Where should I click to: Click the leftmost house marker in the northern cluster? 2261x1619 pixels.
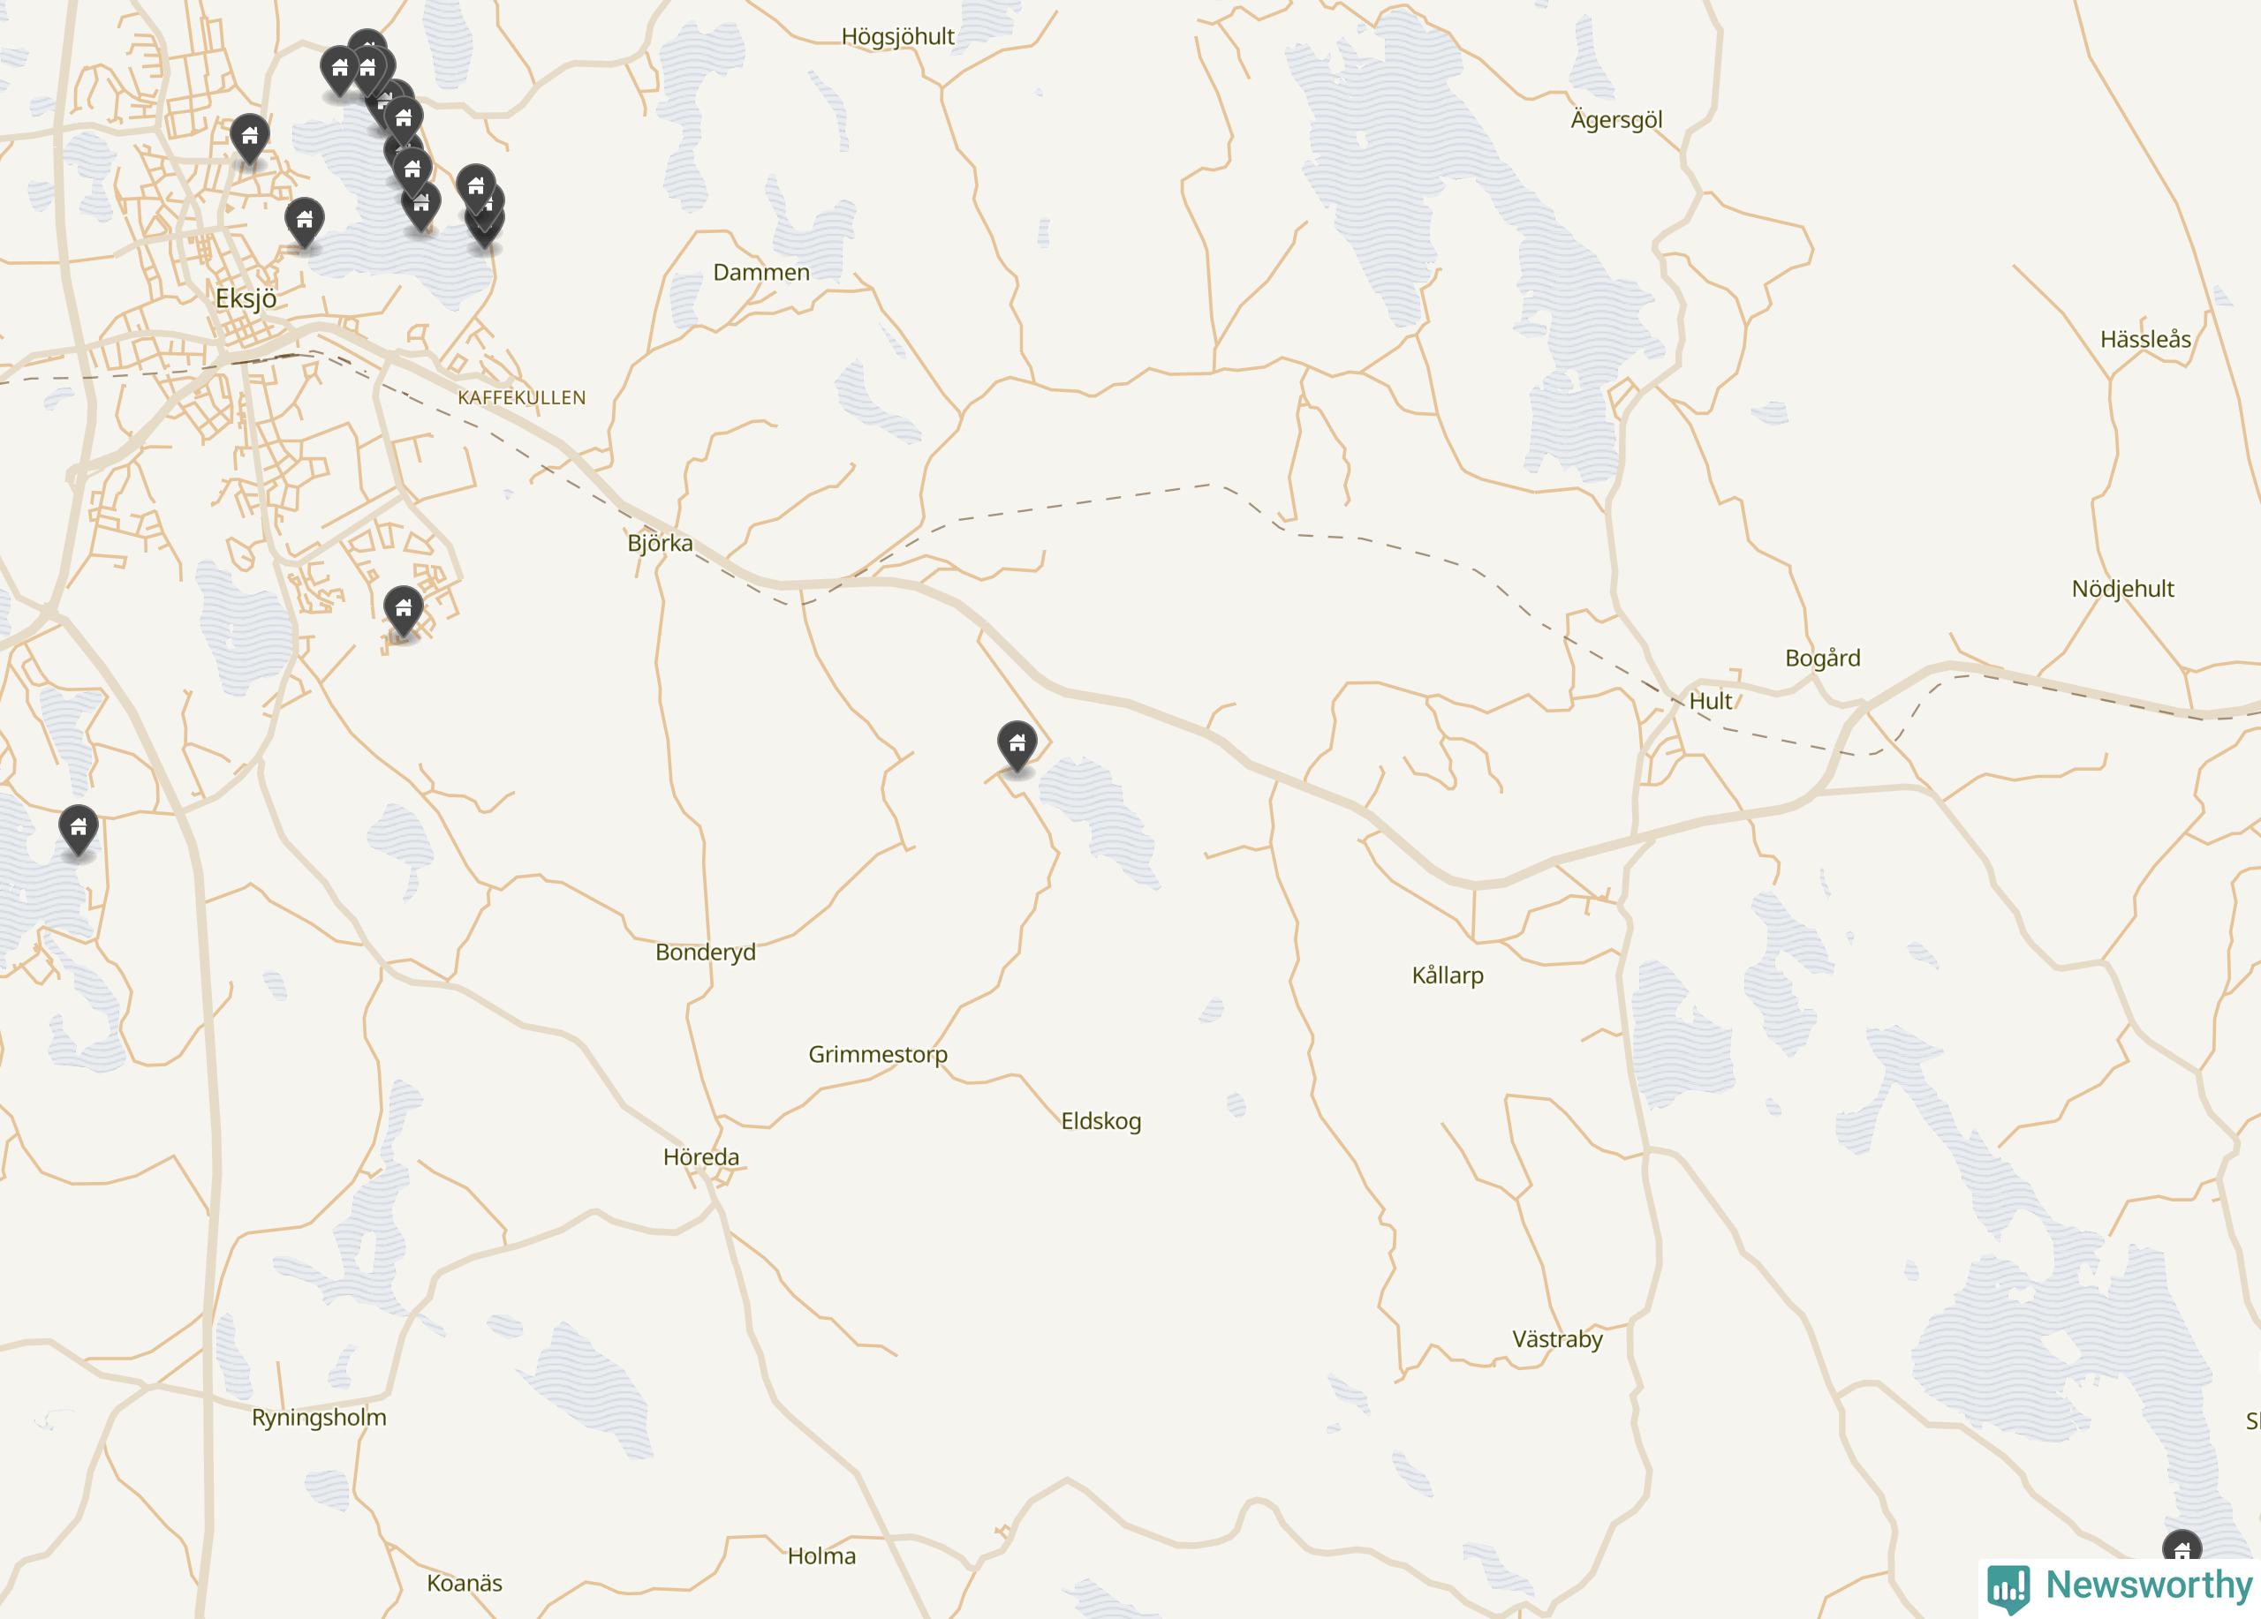pos(339,72)
